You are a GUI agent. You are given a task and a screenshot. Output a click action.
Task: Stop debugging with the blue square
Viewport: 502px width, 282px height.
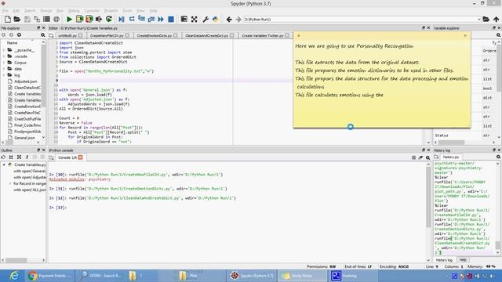pos(171,19)
